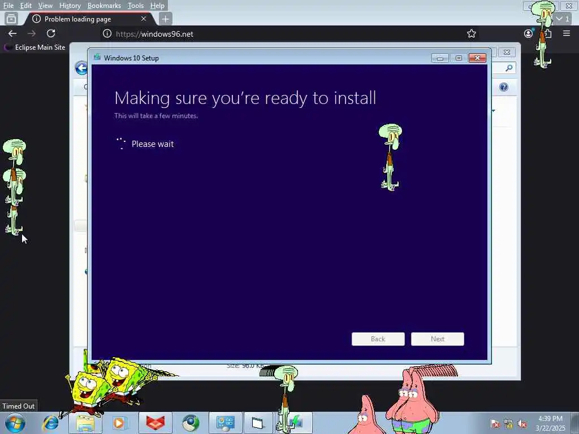Image resolution: width=579 pixels, height=434 pixels.
Task: Open the Eclipse Main Site bookmark
Action: click(x=34, y=47)
